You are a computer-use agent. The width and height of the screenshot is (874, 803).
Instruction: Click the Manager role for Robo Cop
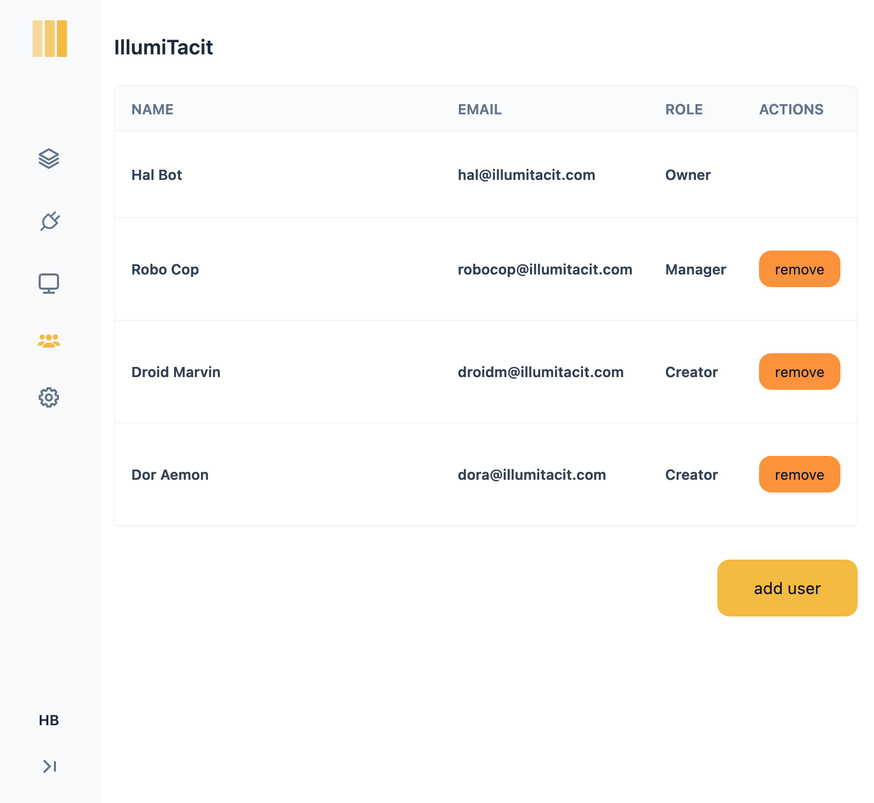[695, 269]
